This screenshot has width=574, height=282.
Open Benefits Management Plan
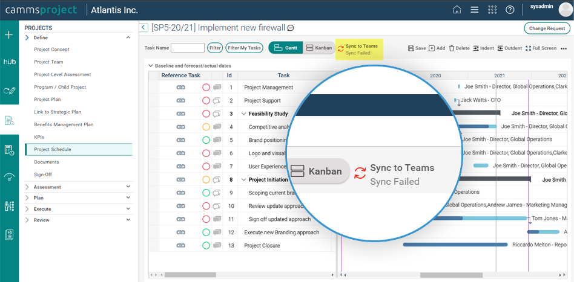pyautogui.click(x=64, y=124)
